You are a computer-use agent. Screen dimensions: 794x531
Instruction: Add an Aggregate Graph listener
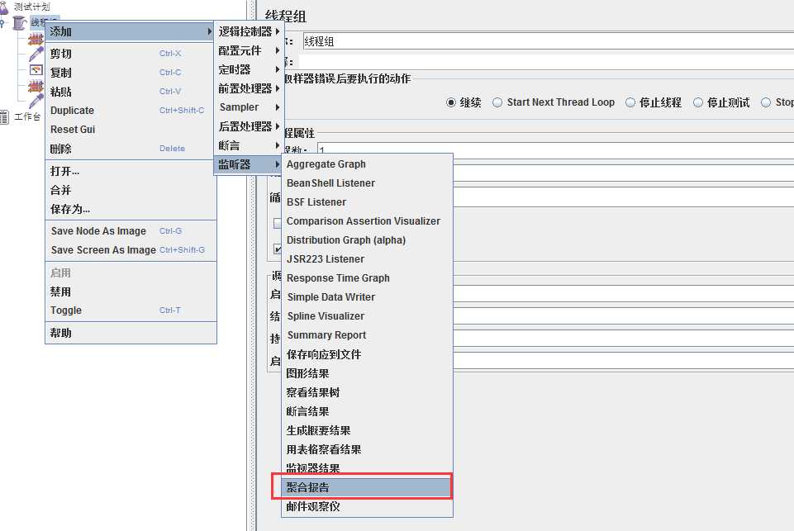pos(367,164)
